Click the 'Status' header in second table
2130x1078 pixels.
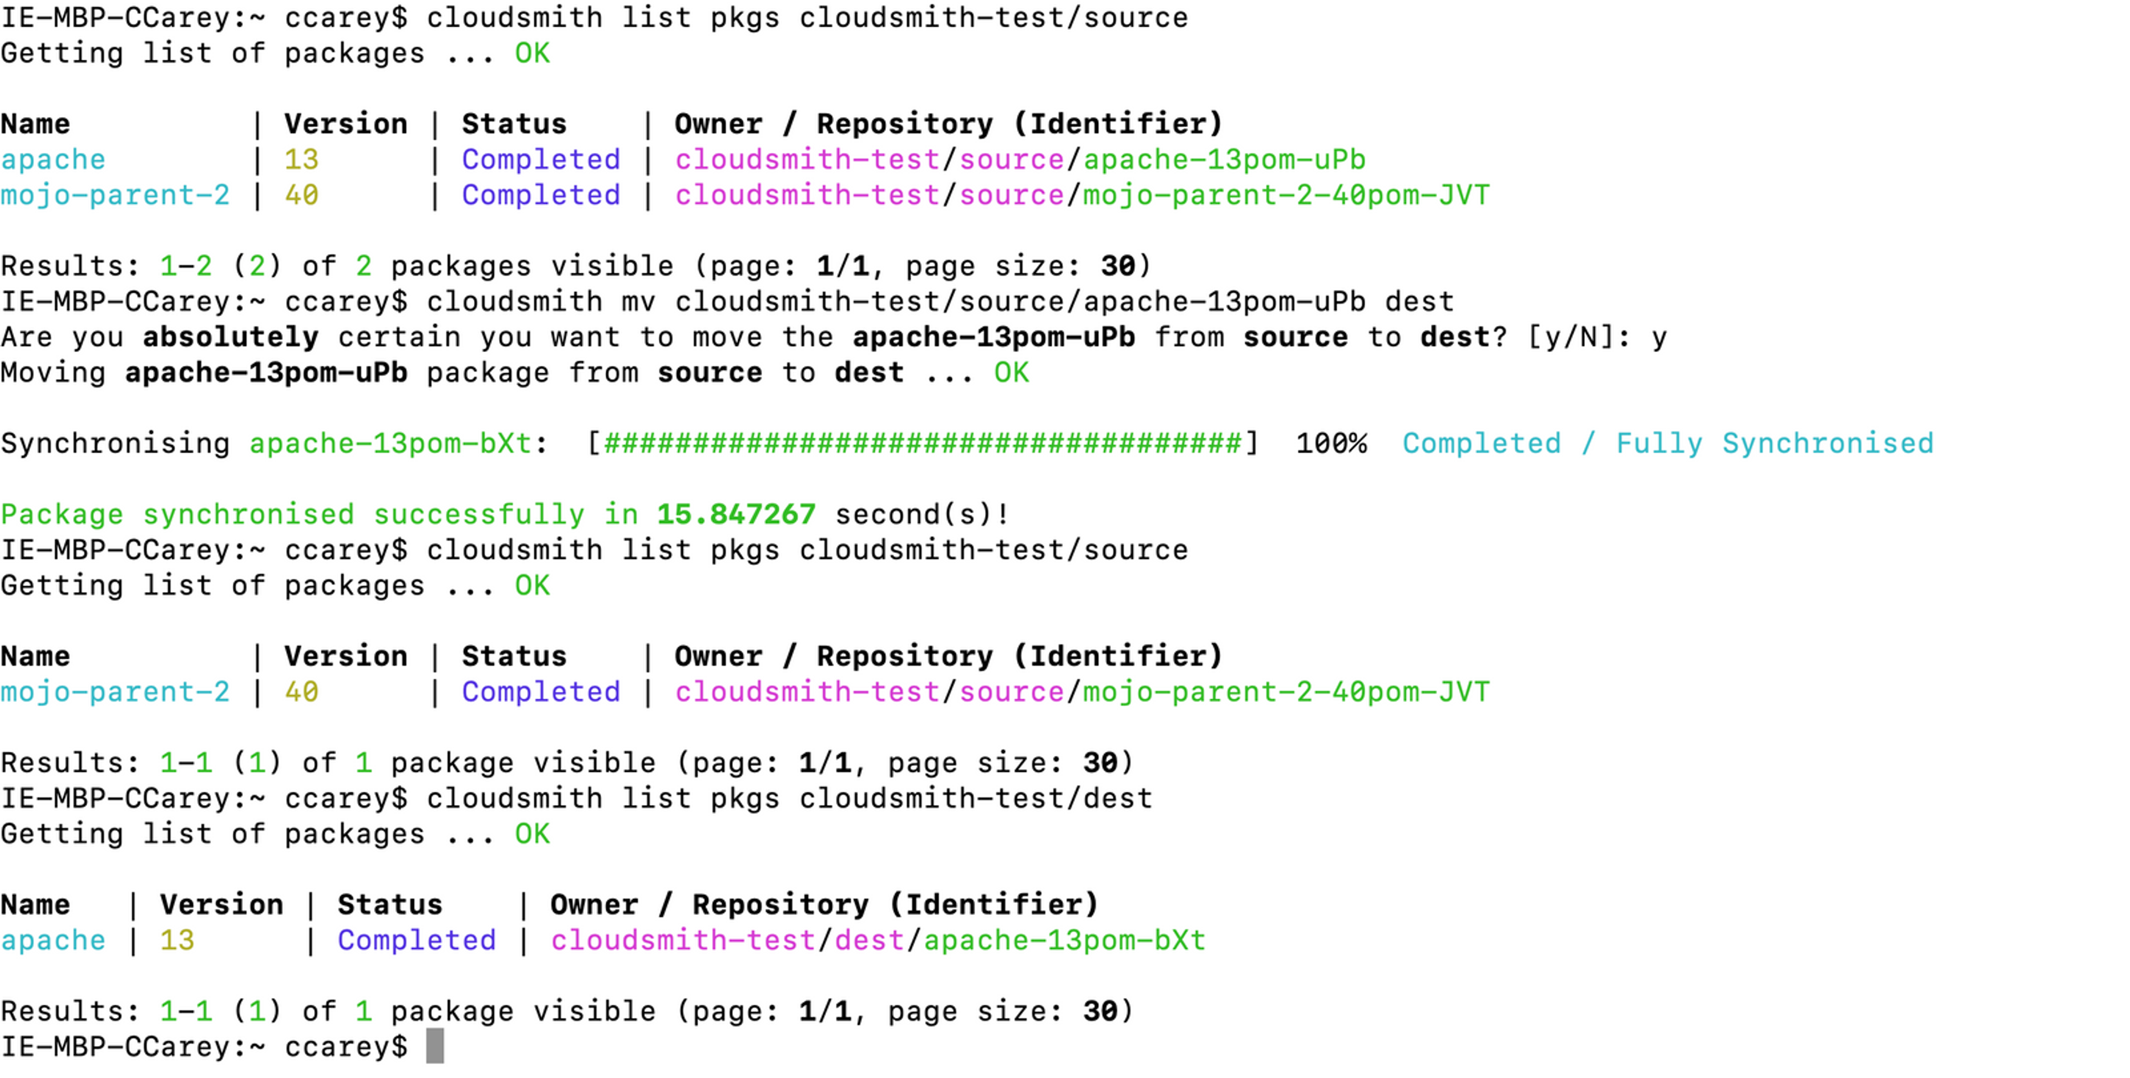coord(514,657)
